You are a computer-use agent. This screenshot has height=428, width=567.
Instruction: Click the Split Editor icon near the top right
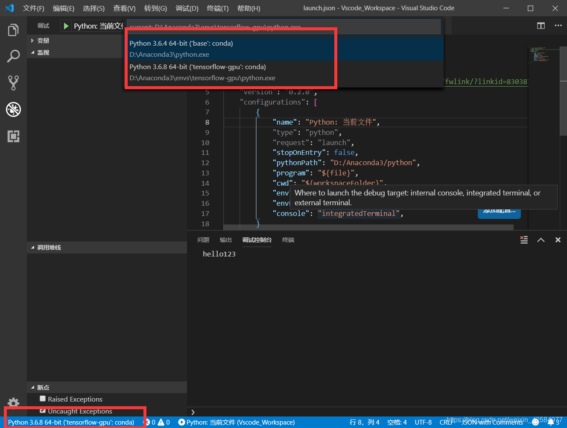pyautogui.click(x=541, y=26)
